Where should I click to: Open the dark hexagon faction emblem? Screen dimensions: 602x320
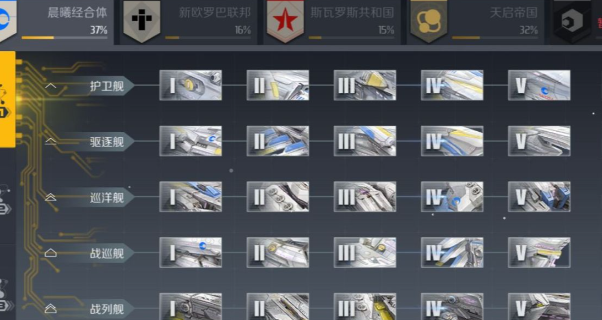tap(573, 21)
